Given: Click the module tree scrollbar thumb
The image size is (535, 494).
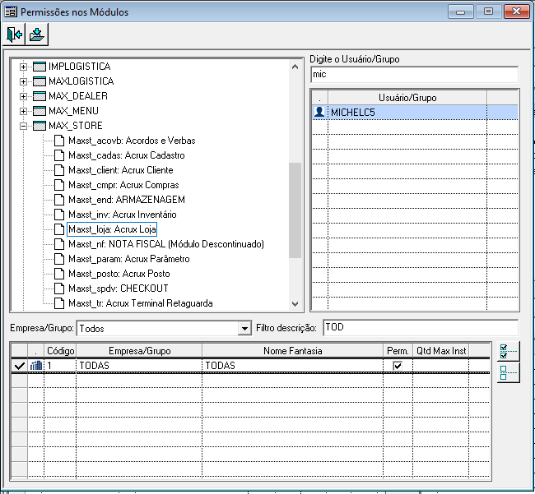Looking at the screenshot, I should pos(295,210).
